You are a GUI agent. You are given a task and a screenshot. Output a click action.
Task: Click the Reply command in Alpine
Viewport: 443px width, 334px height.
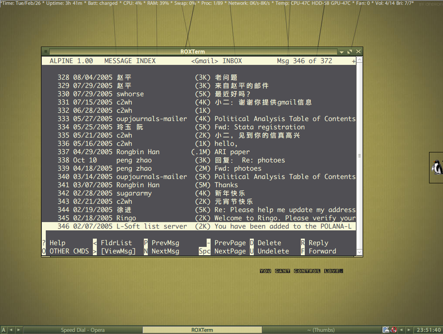click(318, 243)
